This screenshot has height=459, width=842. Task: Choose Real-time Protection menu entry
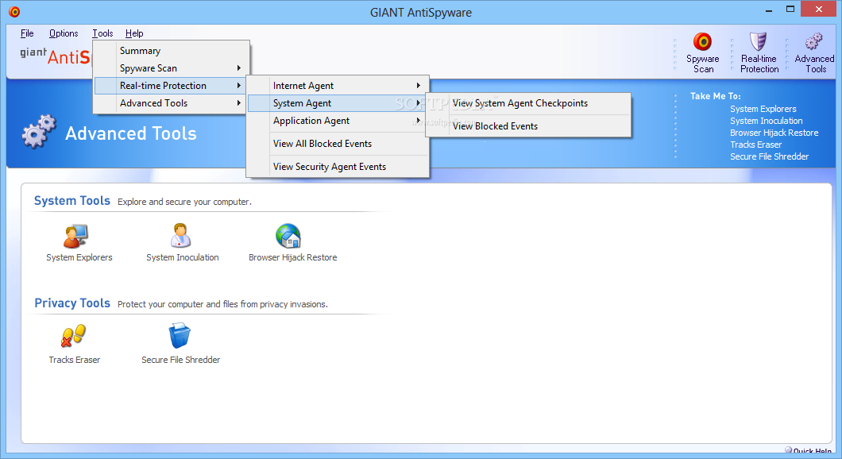(172, 85)
